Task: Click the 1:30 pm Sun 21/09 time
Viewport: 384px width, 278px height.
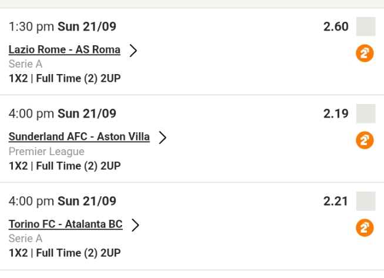Action: tap(63, 26)
